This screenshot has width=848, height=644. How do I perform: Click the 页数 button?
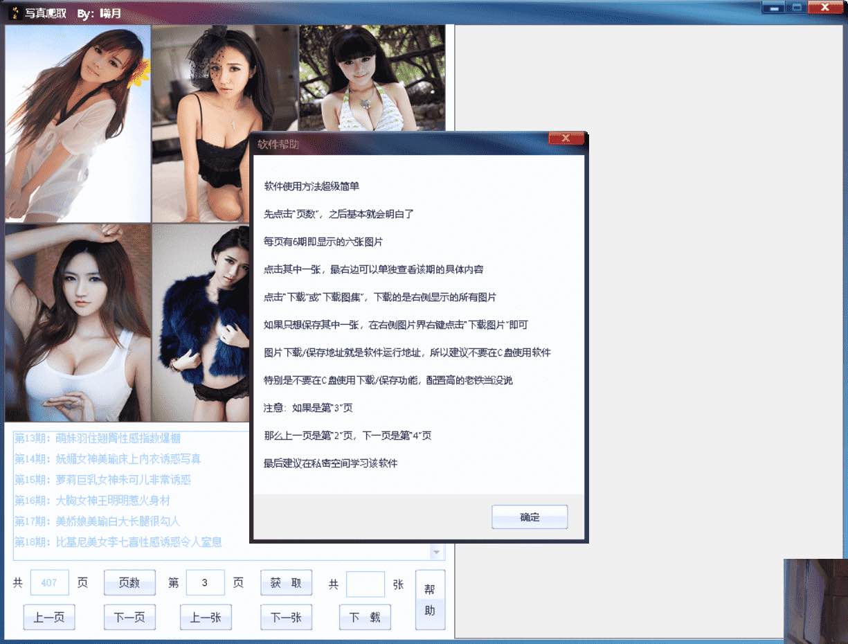click(x=129, y=583)
